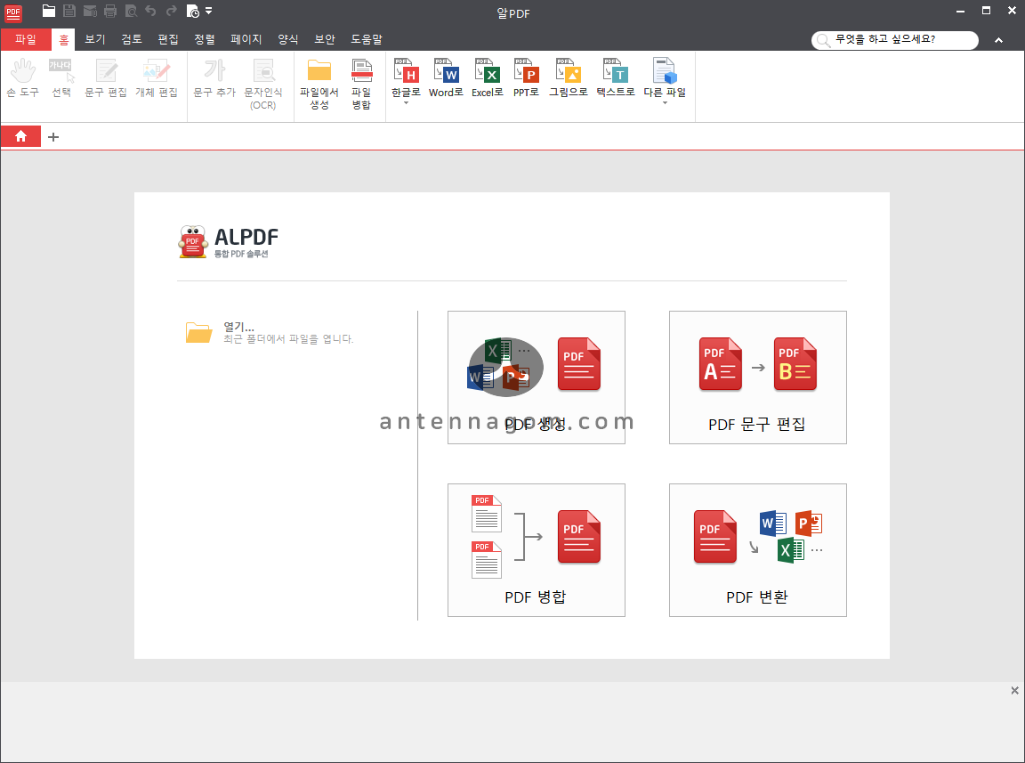The height and width of the screenshot is (763, 1025).
Task: Add a new tab with plus button
Action: (x=53, y=137)
